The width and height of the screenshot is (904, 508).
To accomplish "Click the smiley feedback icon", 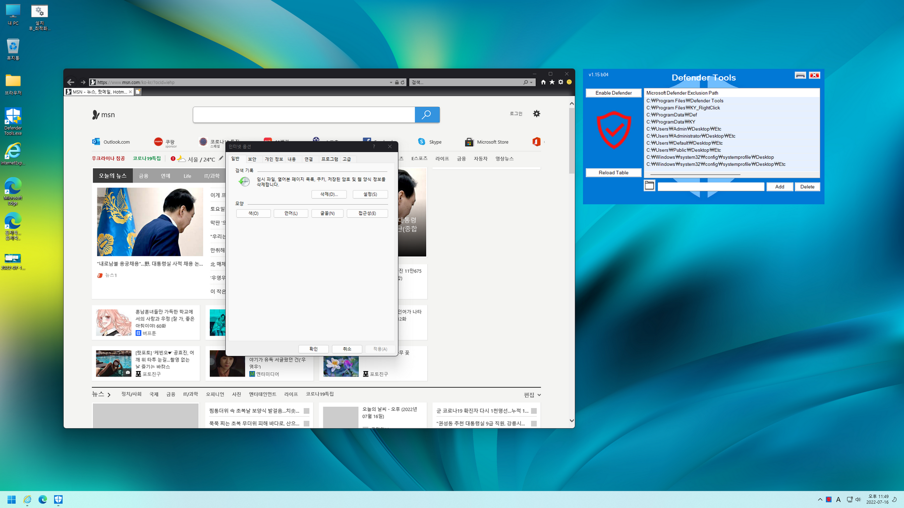I will pos(569,82).
